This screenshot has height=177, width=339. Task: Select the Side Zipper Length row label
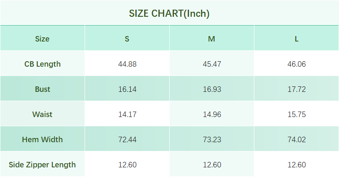[42, 164]
